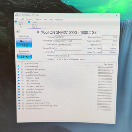Open the File menu
The image size is (132, 132).
click(x=17, y=19)
